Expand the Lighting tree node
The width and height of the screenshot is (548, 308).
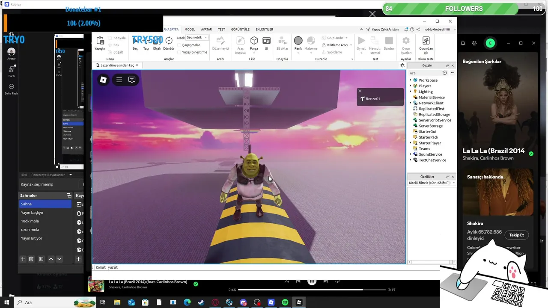click(x=410, y=92)
